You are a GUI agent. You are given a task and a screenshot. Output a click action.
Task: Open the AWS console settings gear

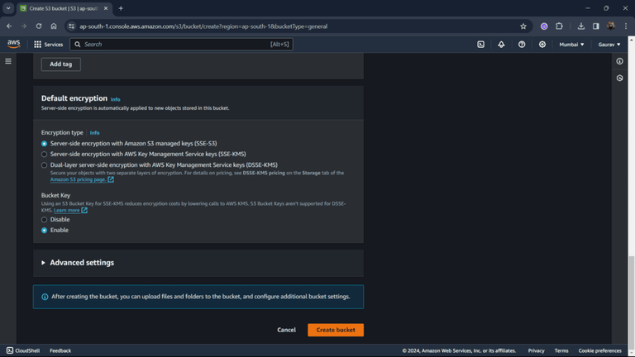click(x=542, y=45)
